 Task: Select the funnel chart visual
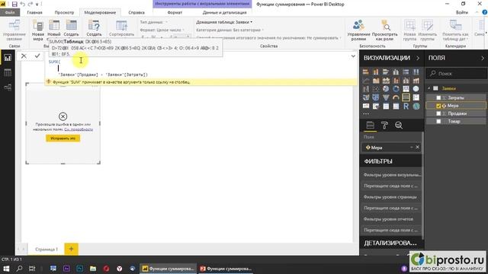pyautogui.click(x=386, y=97)
